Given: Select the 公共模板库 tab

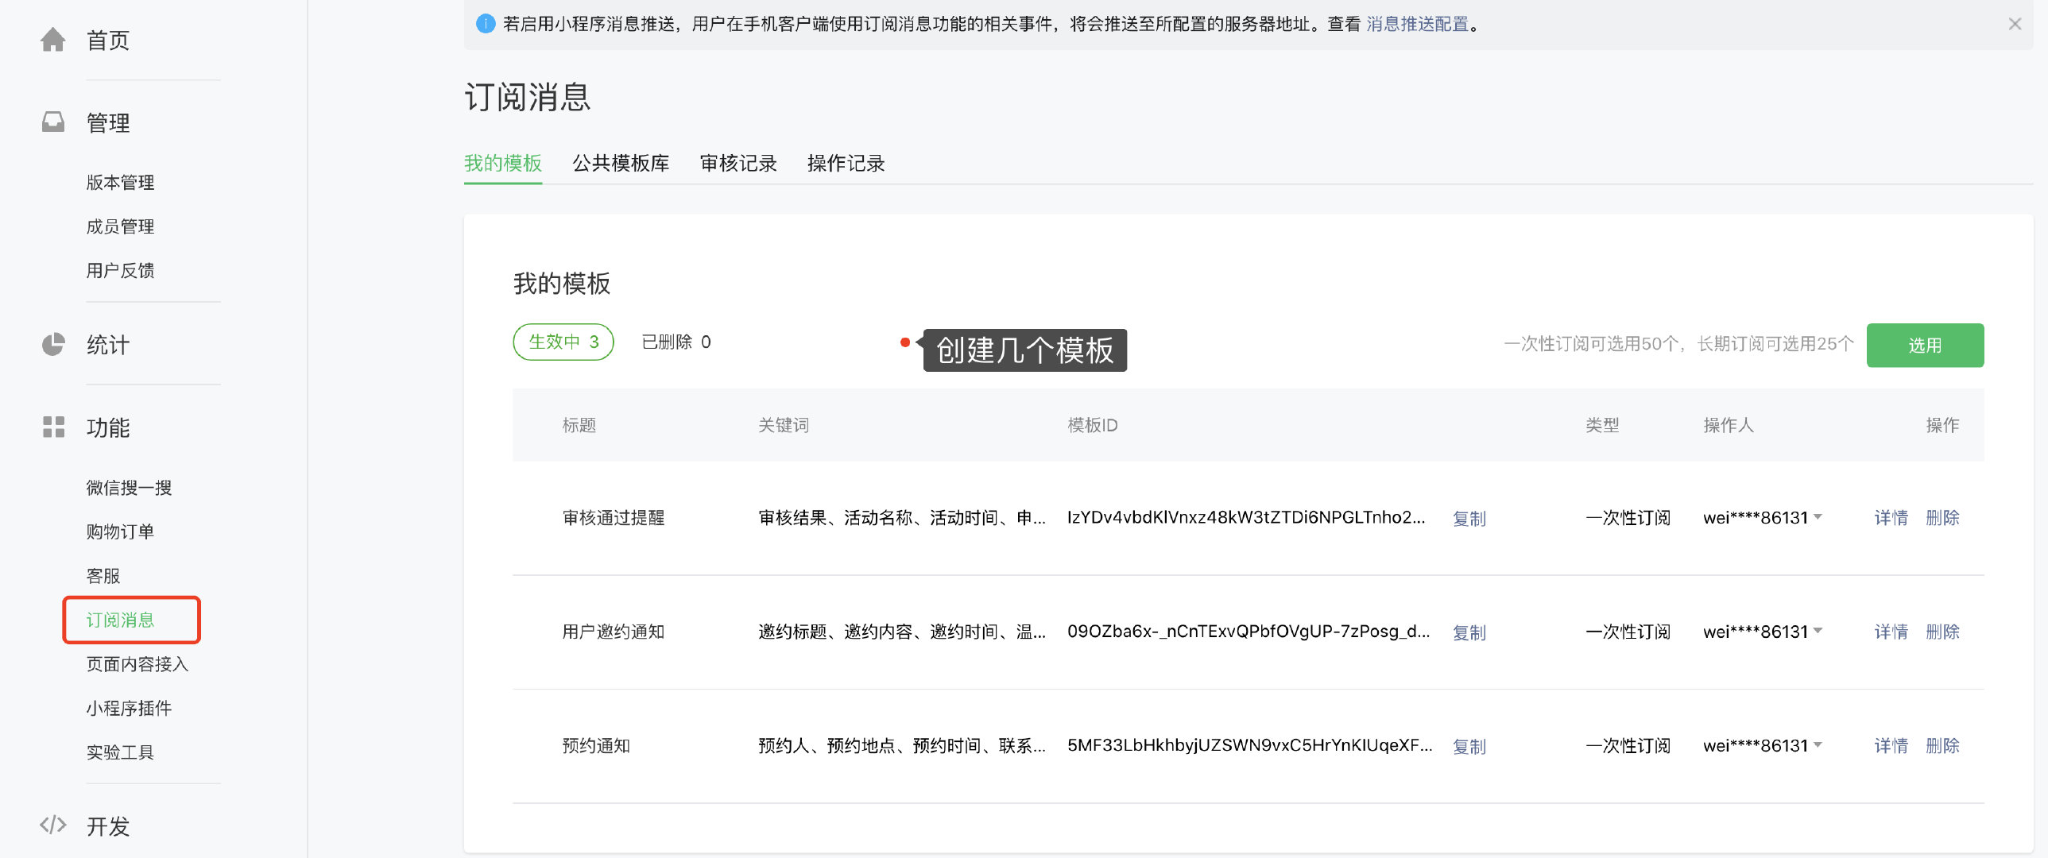Looking at the screenshot, I should coord(621,163).
